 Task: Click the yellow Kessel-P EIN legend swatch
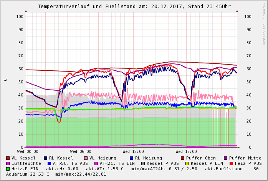187,164
